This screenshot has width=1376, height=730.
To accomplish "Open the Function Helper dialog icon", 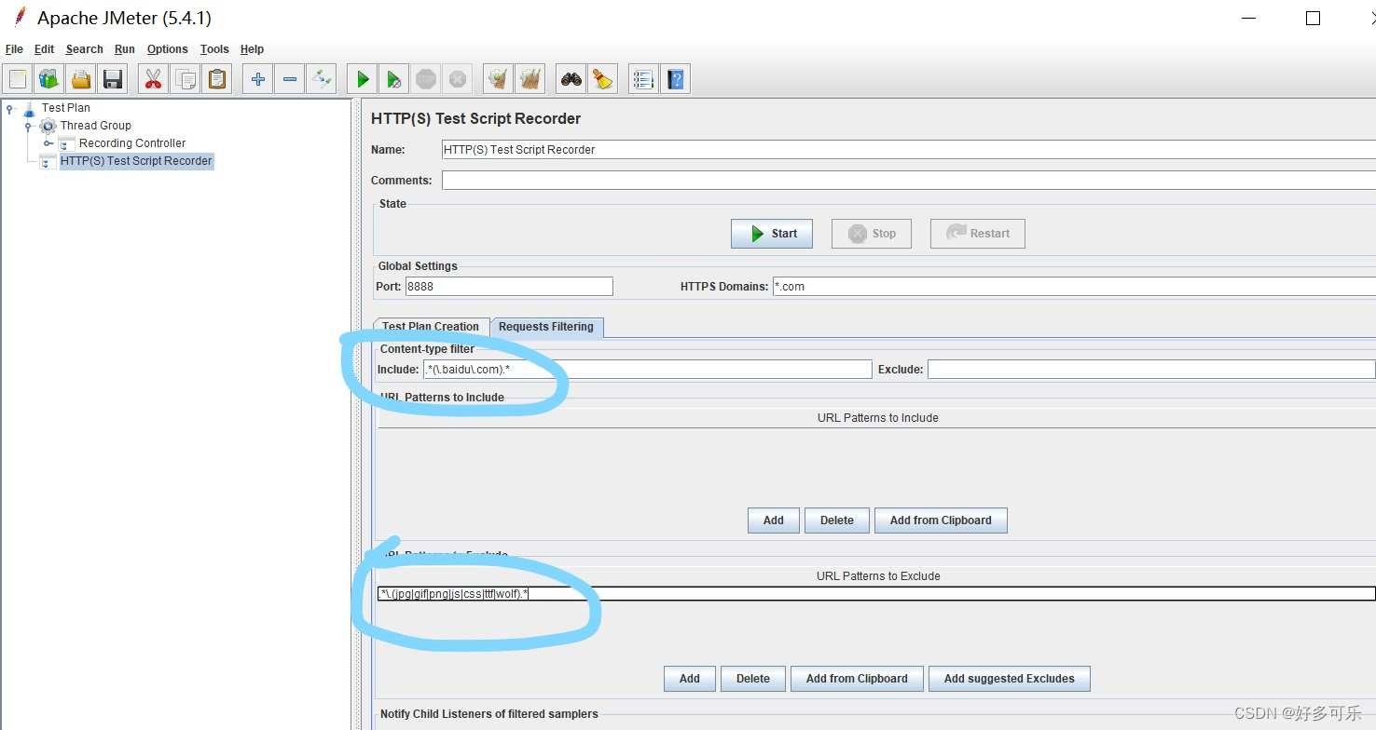I will 643,79.
